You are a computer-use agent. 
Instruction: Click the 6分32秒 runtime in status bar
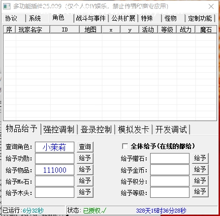point(33,211)
